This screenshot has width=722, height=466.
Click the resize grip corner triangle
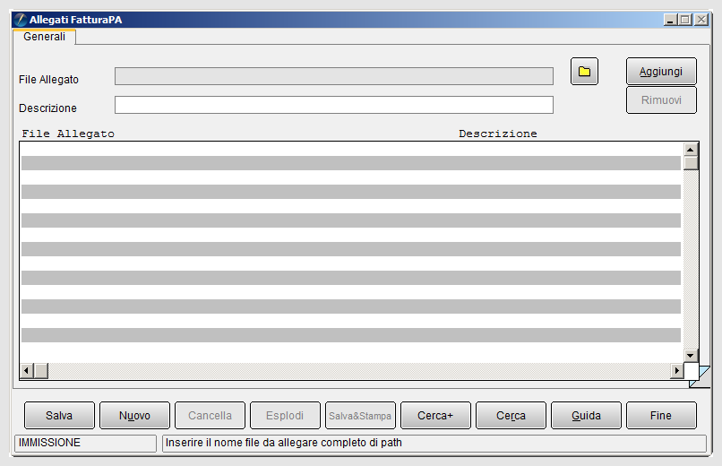701,376
